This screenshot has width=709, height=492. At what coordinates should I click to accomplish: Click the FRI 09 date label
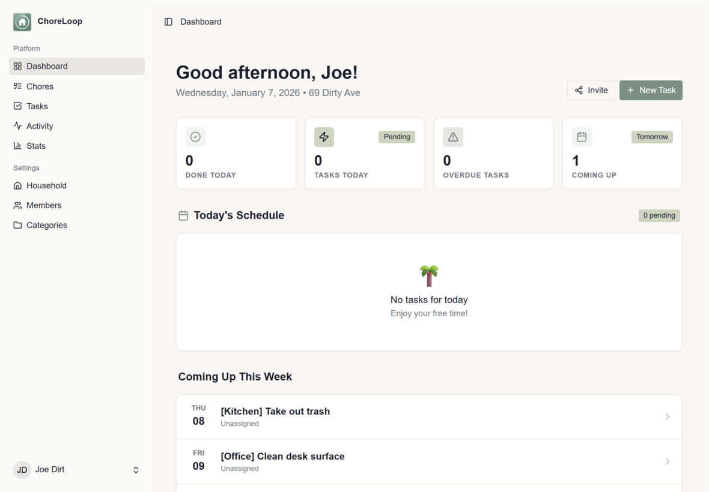click(x=198, y=461)
